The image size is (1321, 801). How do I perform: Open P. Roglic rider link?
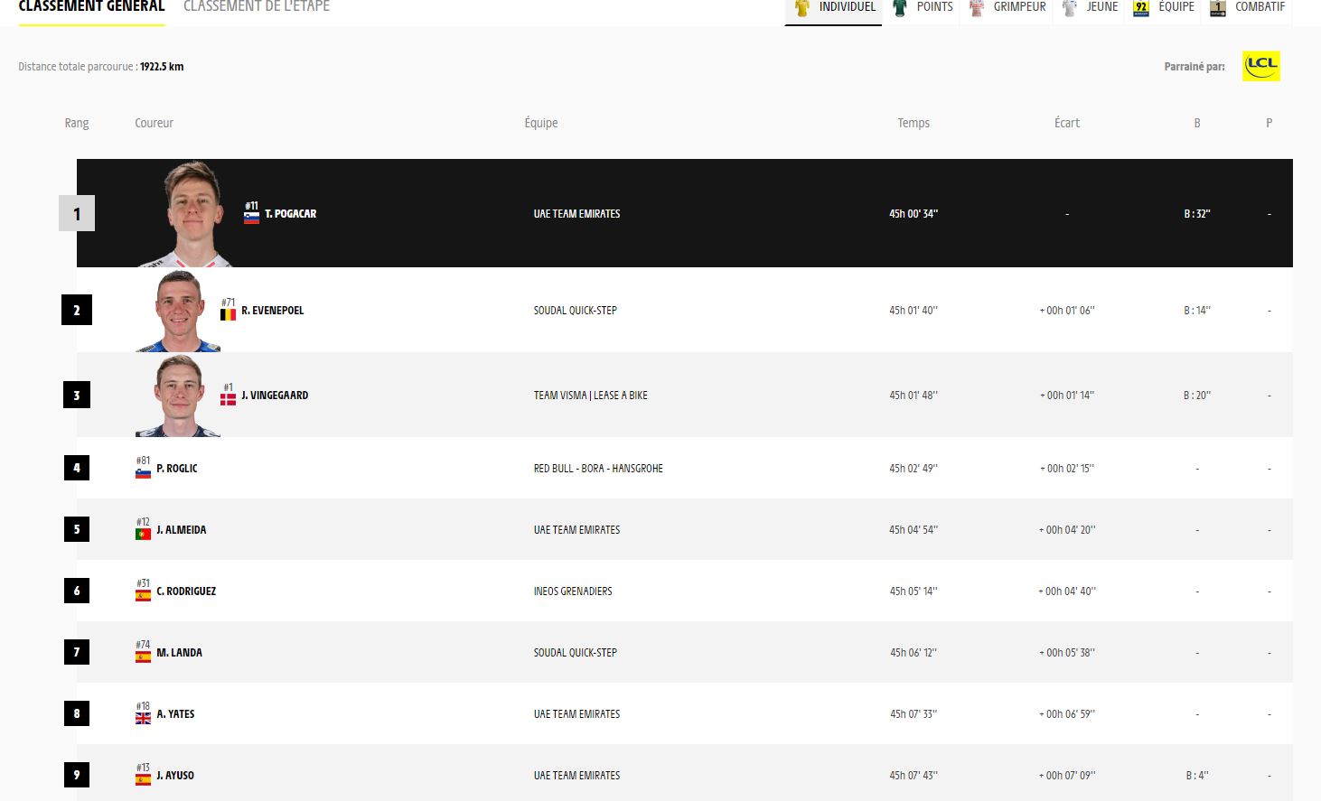pyautogui.click(x=177, y=469)
